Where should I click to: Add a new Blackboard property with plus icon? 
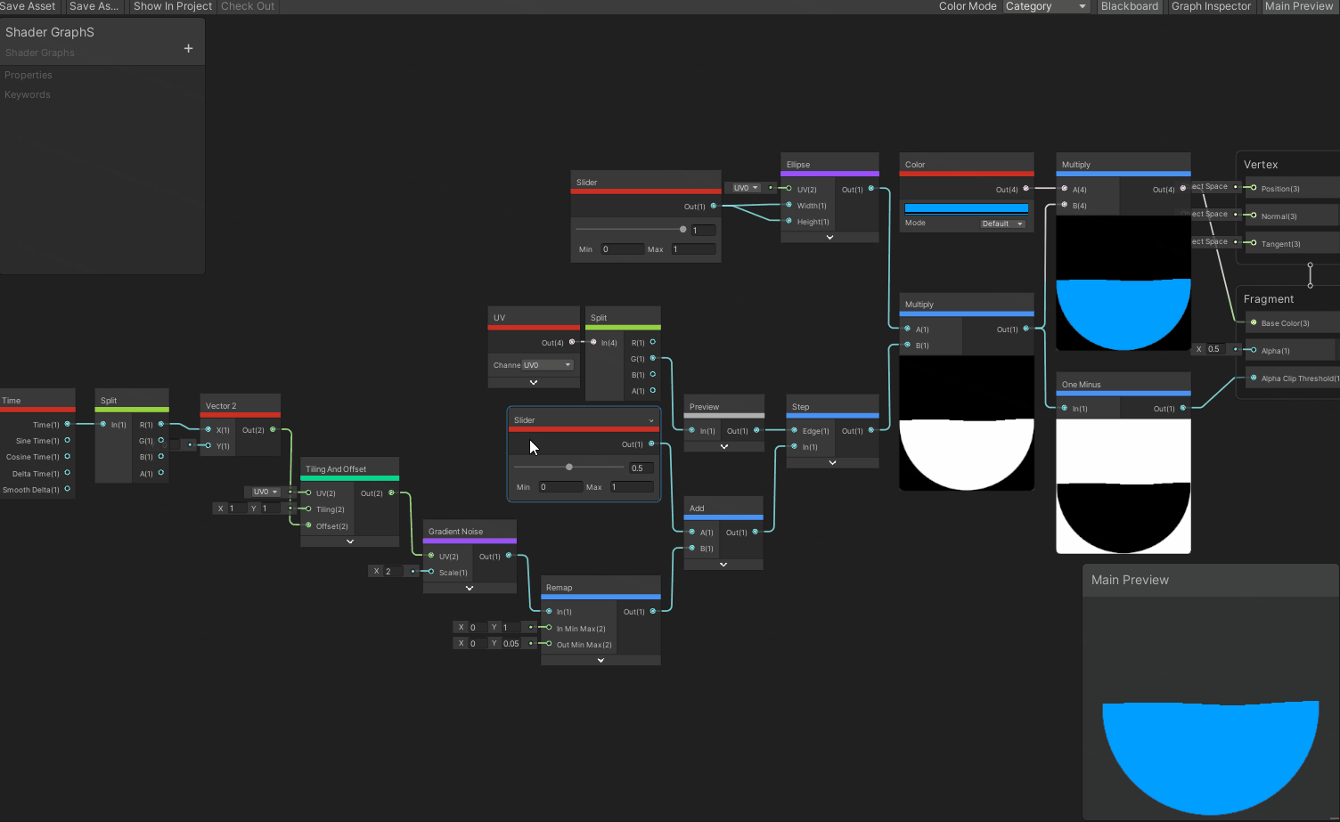pos(188,48)
